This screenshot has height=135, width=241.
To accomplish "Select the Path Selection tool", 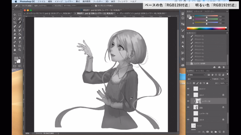I will coord(15,46).
